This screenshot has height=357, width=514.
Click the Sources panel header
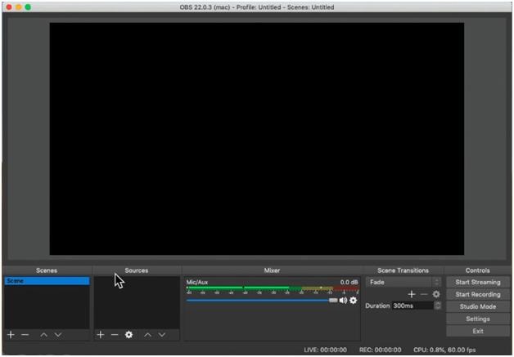(x=137, y=270)
